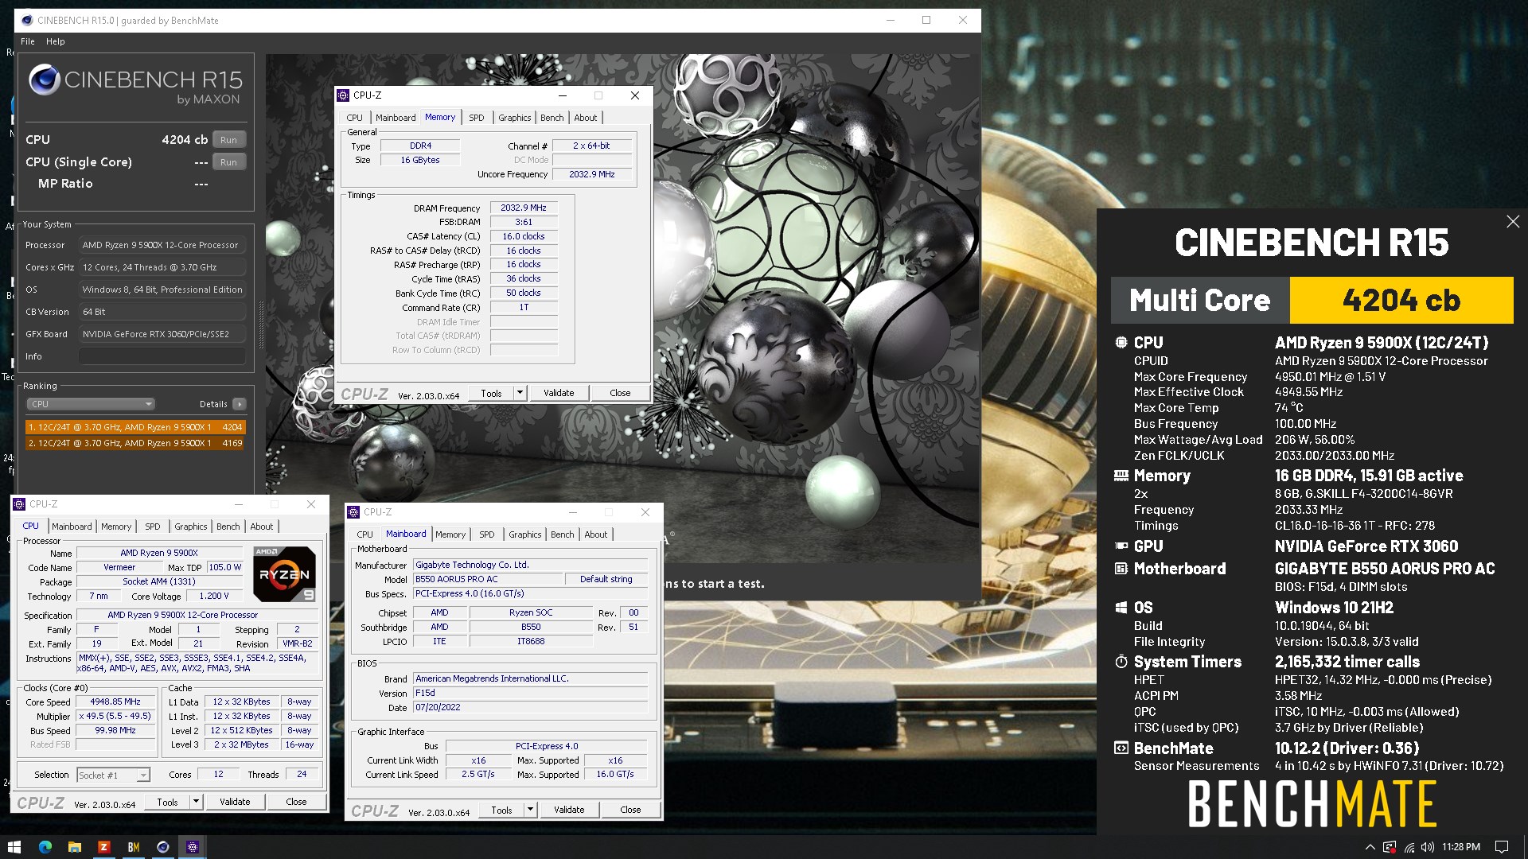Open Socket #1 selection dropdown
1528x859 pixels.
[x=113, y=775]
